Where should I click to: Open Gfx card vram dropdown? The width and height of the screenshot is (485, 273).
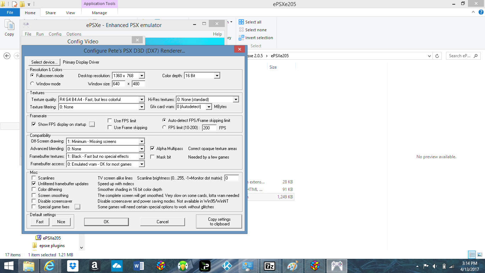coord(209,107)
